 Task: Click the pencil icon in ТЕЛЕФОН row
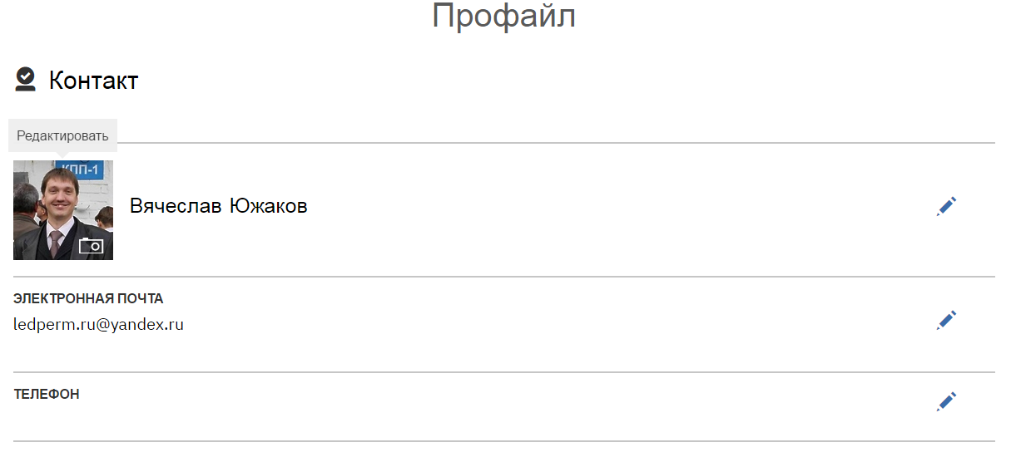pyautogui.click(x=946, y=401)
